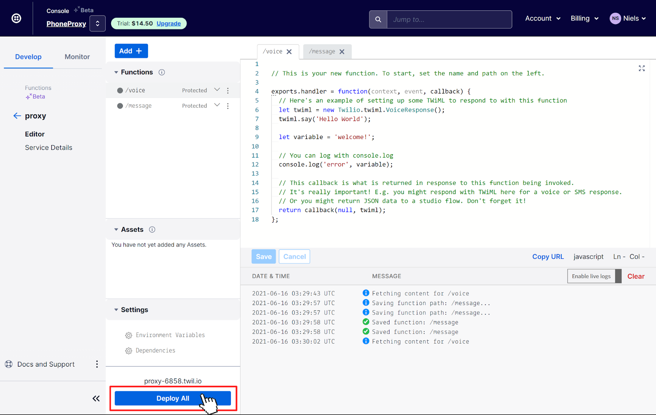Open the /message kebab options menu
This screenshot has height=415, width=656.
tap(228, 106)
